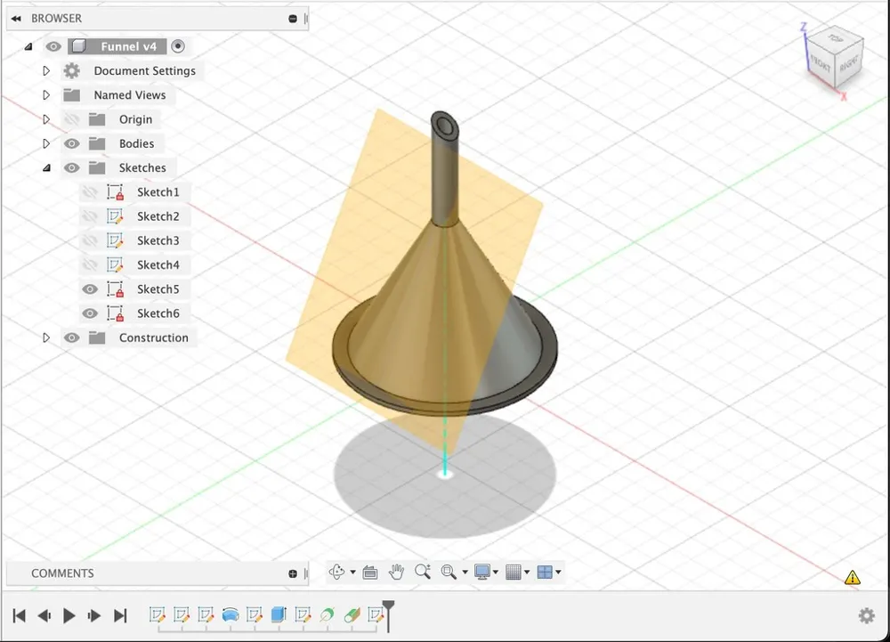Jump to the timeline end

point(120,616)
